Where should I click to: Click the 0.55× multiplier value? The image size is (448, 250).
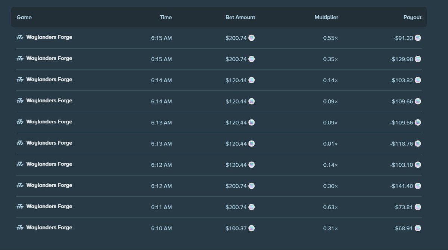(x=330, y=38)
